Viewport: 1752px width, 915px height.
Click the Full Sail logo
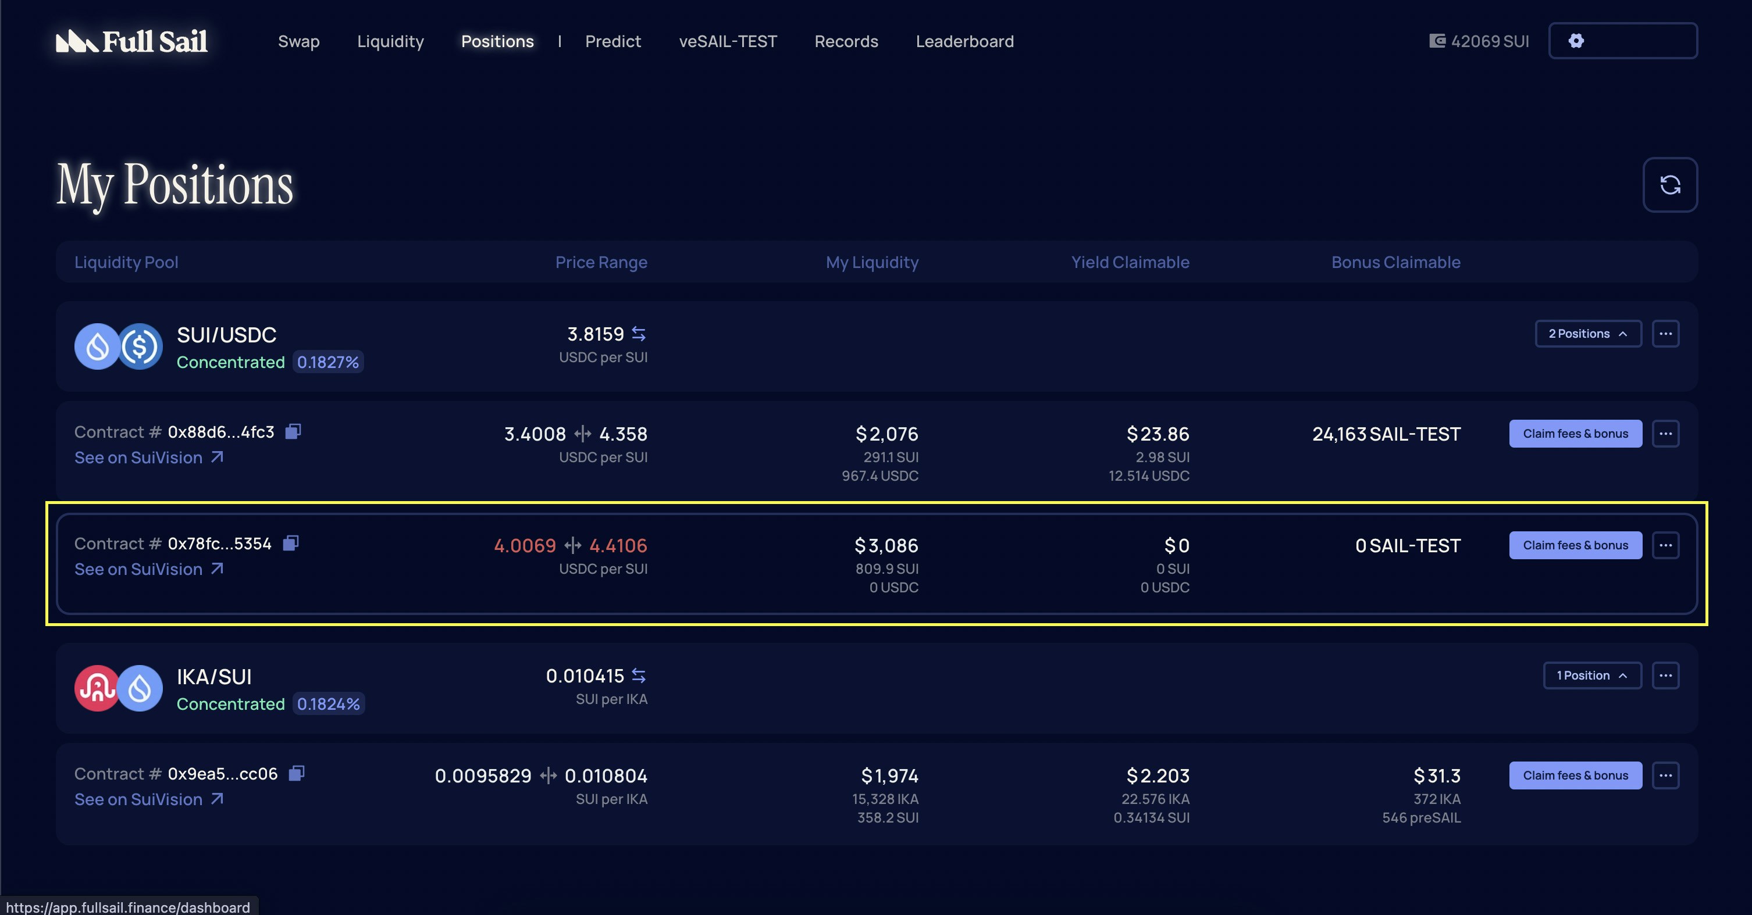132,41
